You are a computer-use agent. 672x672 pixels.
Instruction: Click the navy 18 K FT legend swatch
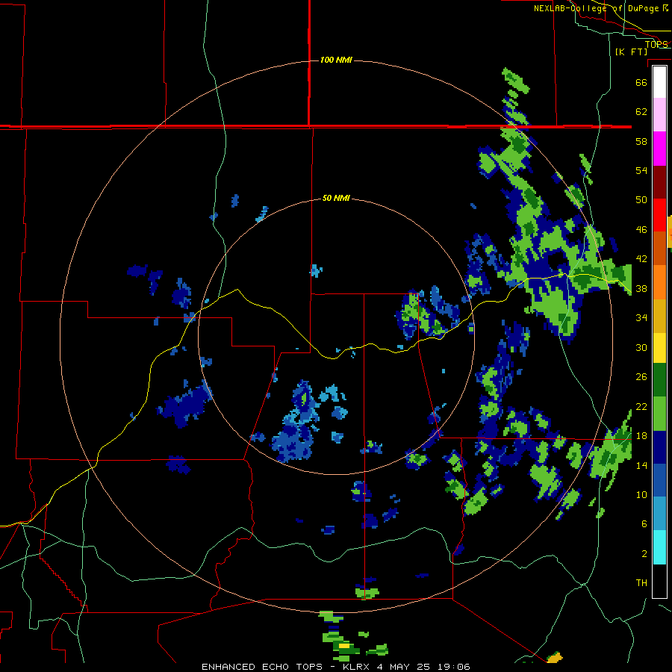pyautogui.click(x=659, y=447)
